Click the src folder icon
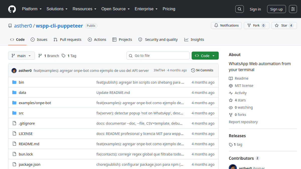The height and width of the screenshot is (169, 301). point(14,113)
